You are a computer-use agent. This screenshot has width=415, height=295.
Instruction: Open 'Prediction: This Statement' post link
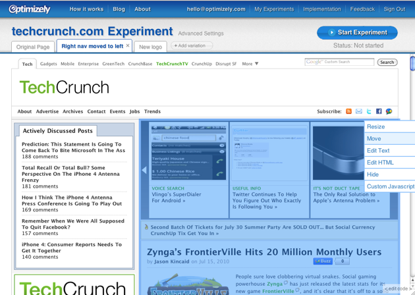point(73,147)
